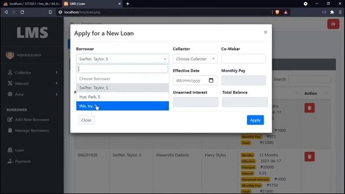The height and width of the screenshot is (194, 345).
Task: Open Add New Borrower page
Action: coord(32,120)
